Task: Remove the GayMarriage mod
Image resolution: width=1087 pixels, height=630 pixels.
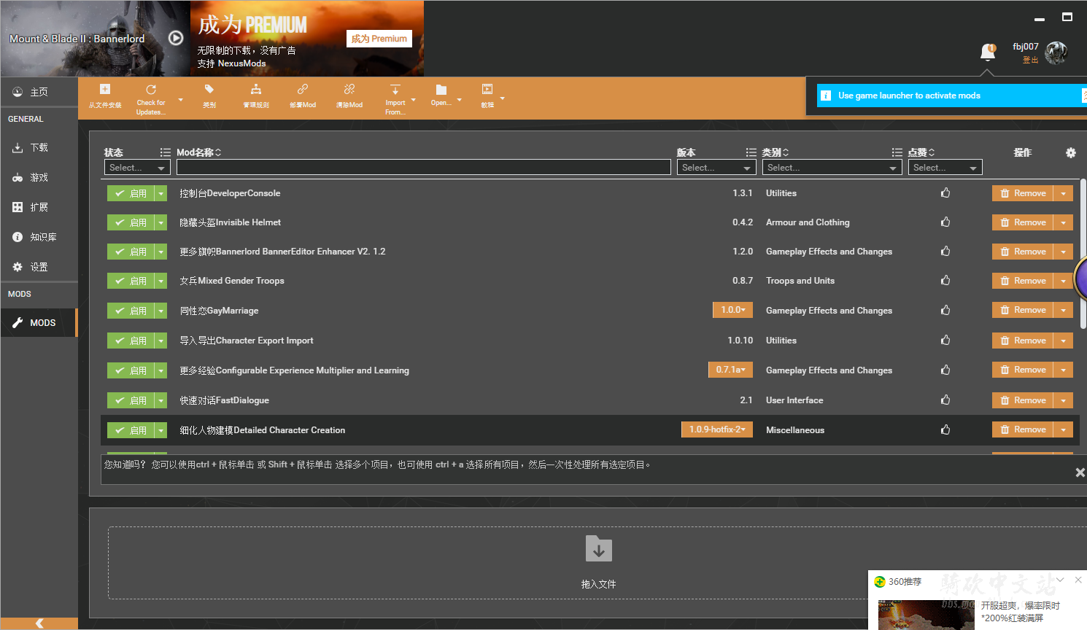Action: [1023, 310]
